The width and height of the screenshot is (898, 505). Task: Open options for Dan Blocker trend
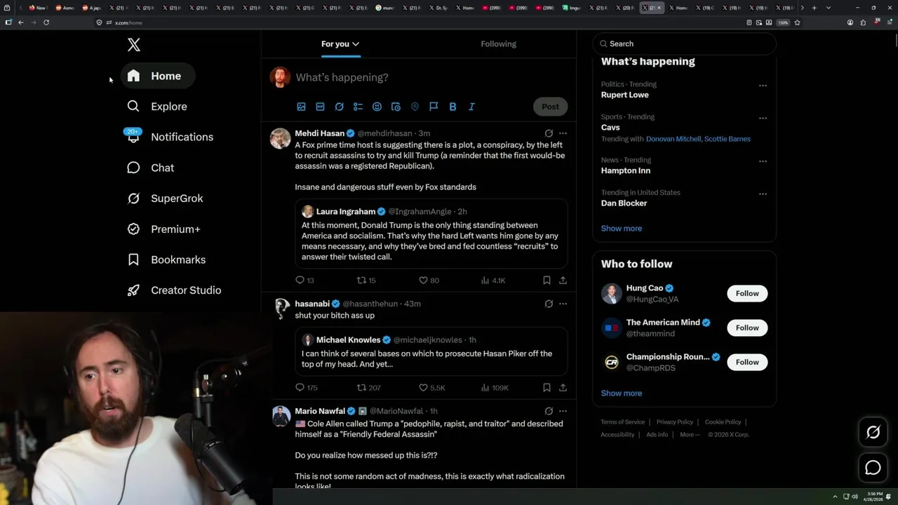pyautogui.click(x=763, y=194)
